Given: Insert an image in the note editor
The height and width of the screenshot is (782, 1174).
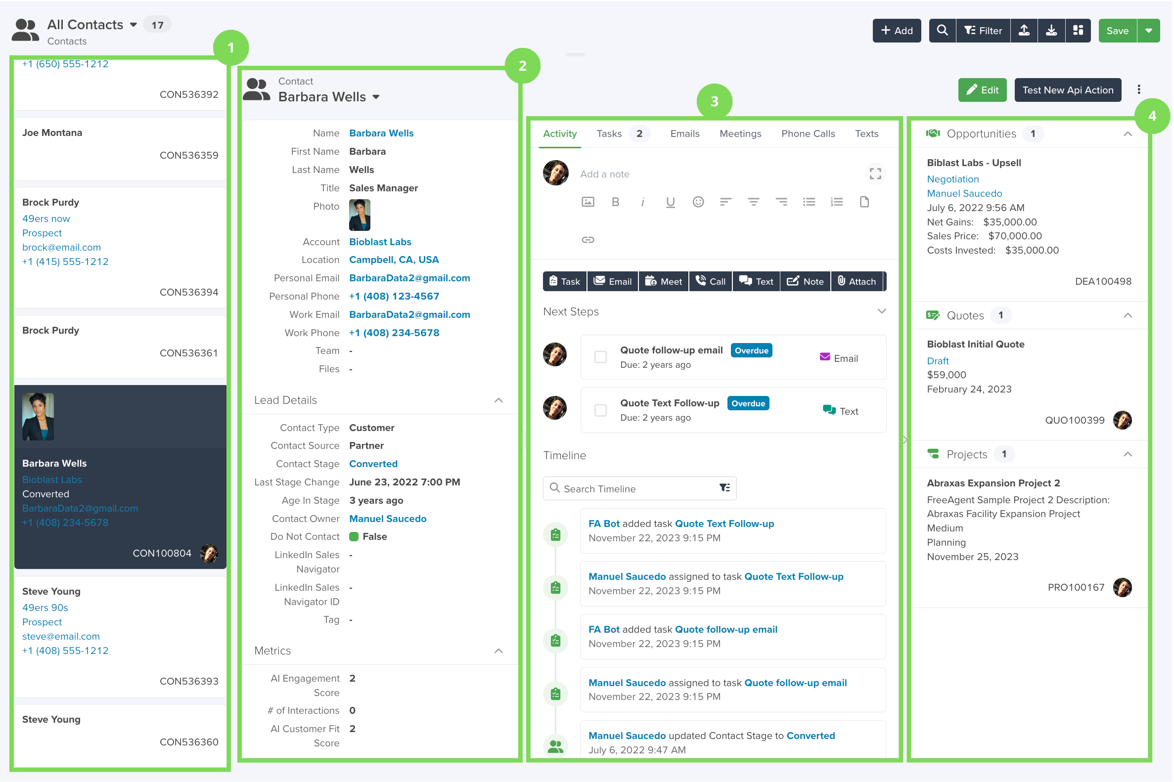Looking at the screenshot, I should pos(588,202).
